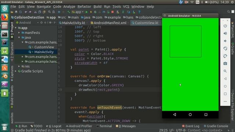Viewport: 235px width, 132px height.
Task: Click the Cut scissors icon
Action: point(35,12)
